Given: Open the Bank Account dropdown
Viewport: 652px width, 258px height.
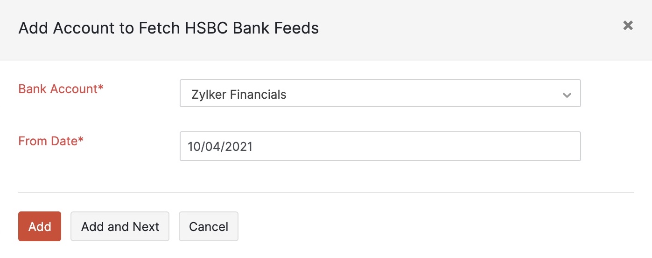Looking at the screenshot, I should 380,94.
